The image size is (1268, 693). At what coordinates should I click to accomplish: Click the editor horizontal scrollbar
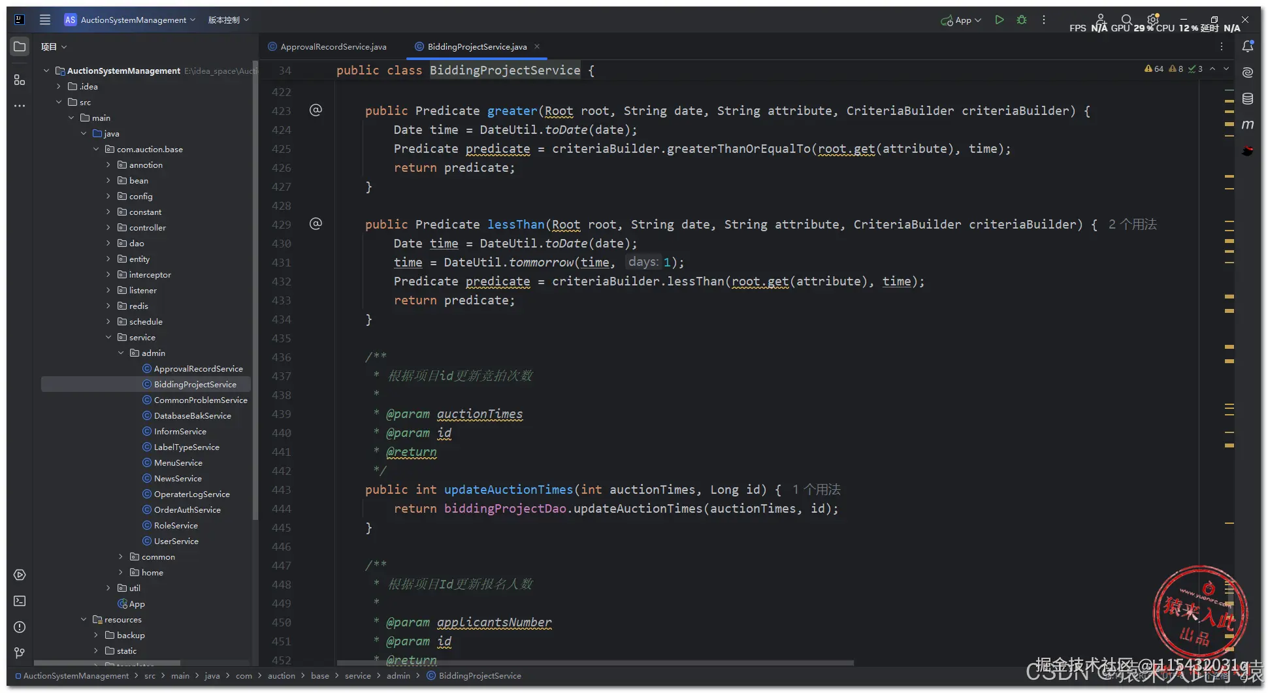coord(594,662)
